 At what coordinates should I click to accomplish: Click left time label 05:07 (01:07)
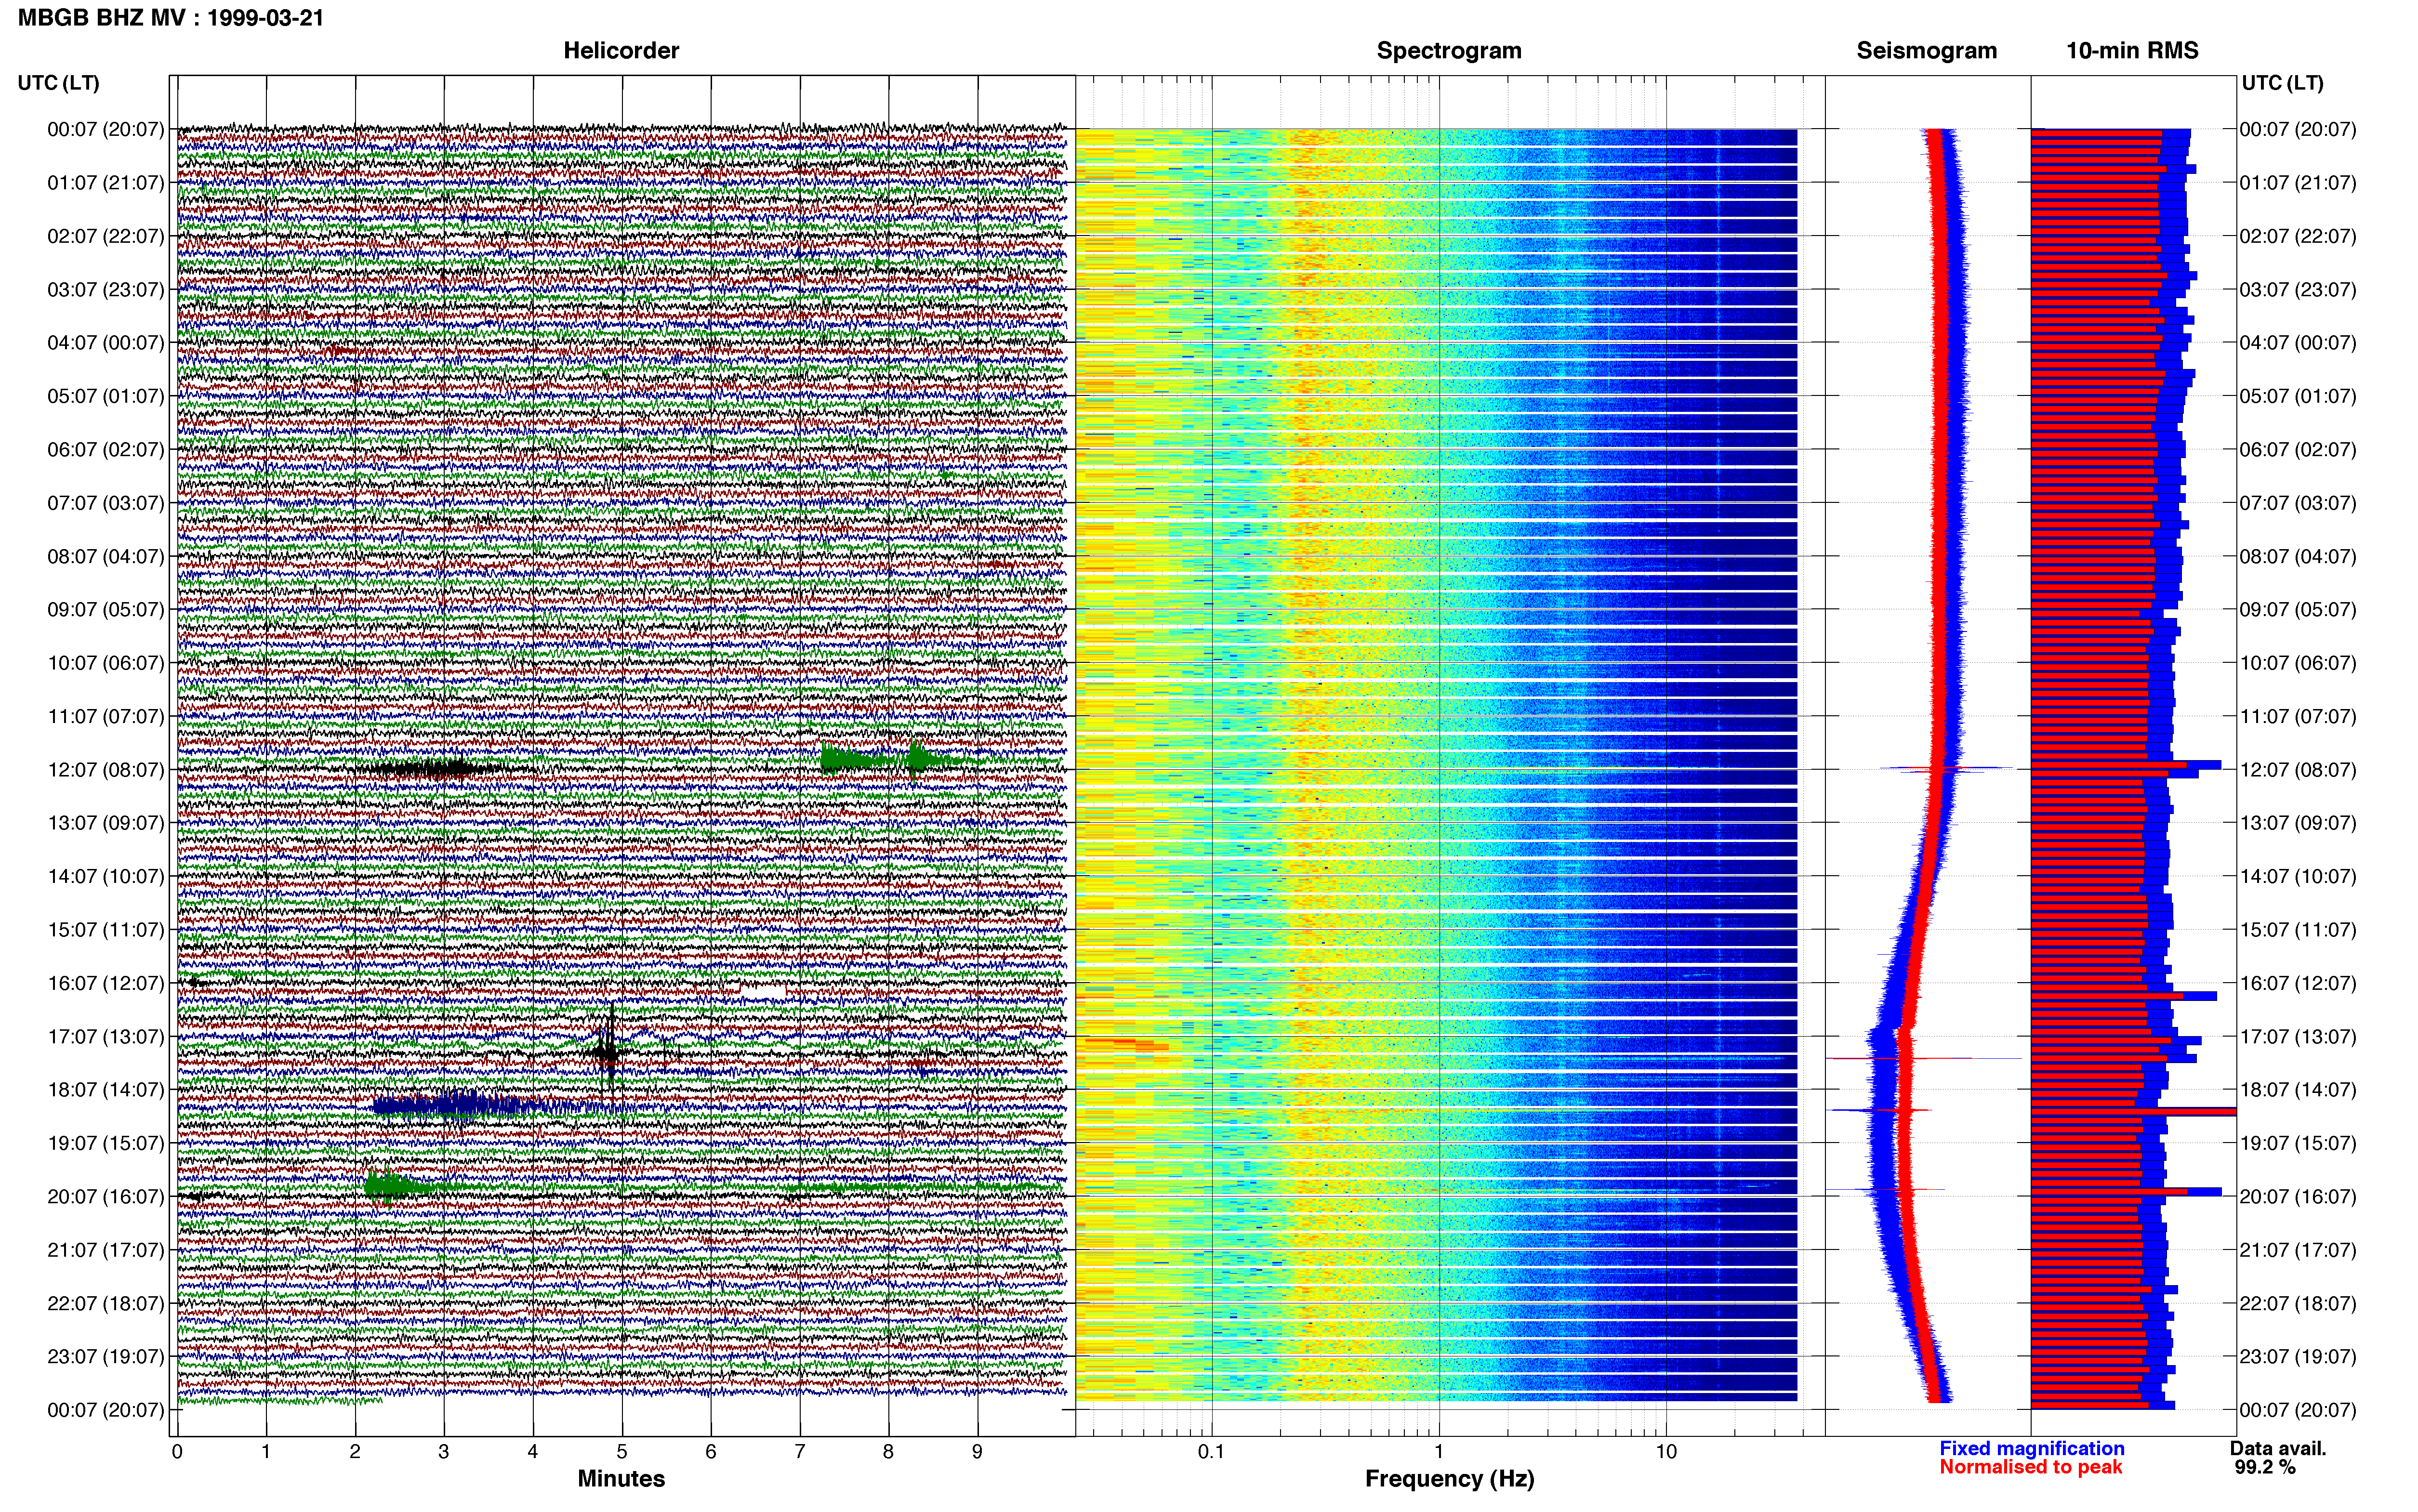105,396
